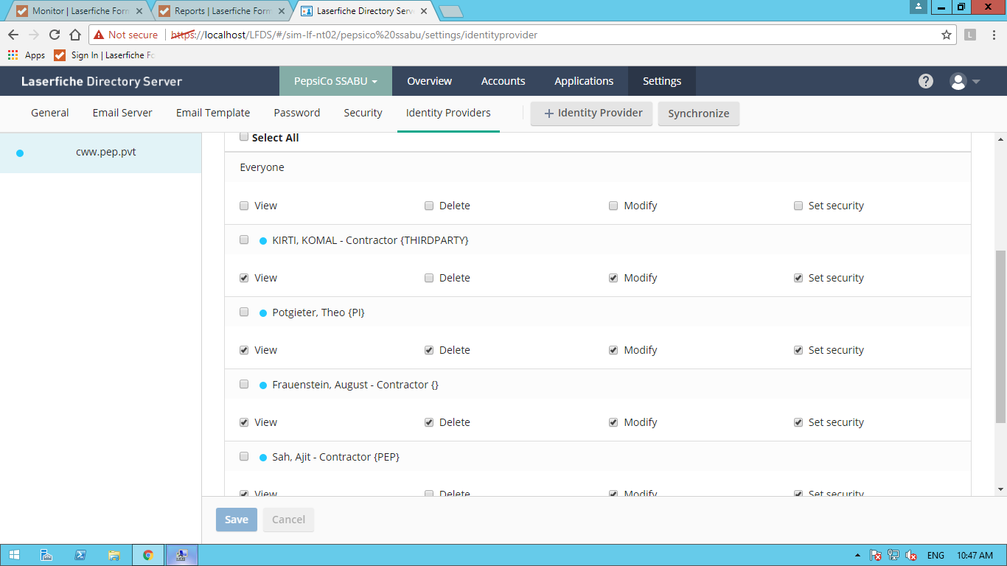The image size is (1007, 566).
Task: Enable Delete for Everyone
Action: click(x=429, y=206)
